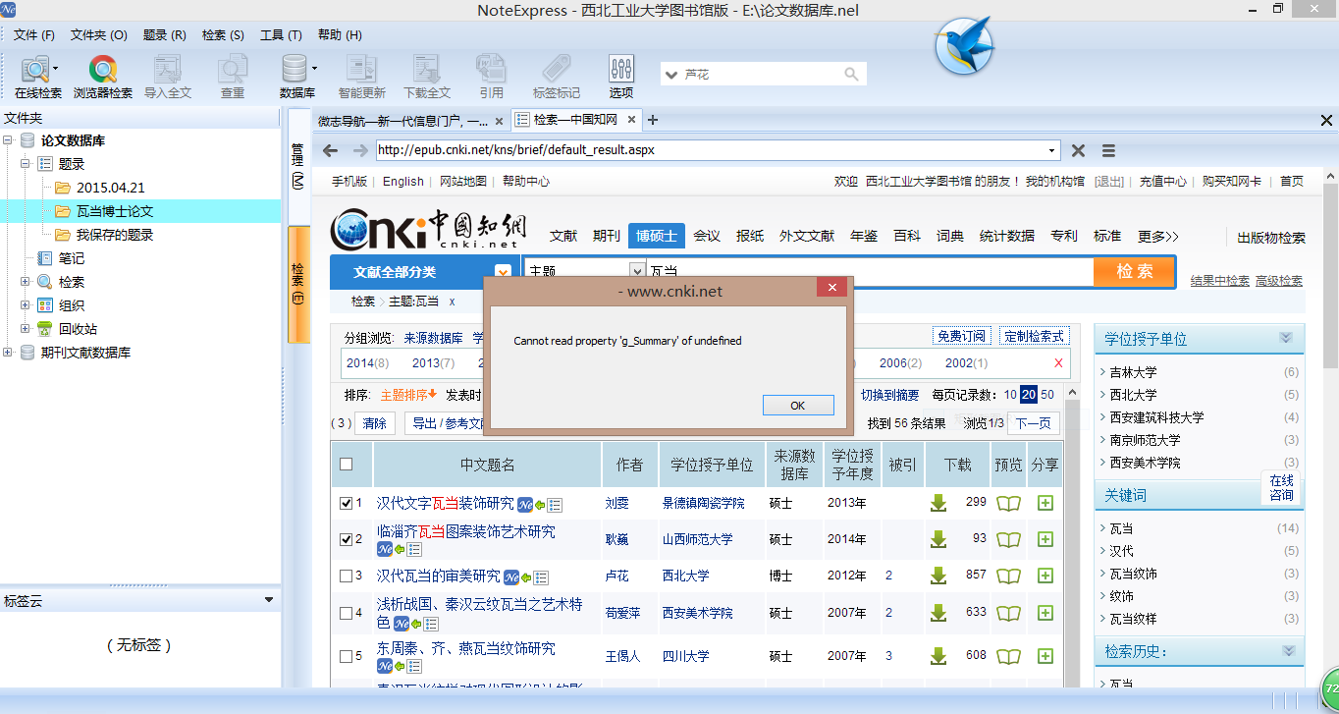Collapse the 题录 tree node

point(26,164)
